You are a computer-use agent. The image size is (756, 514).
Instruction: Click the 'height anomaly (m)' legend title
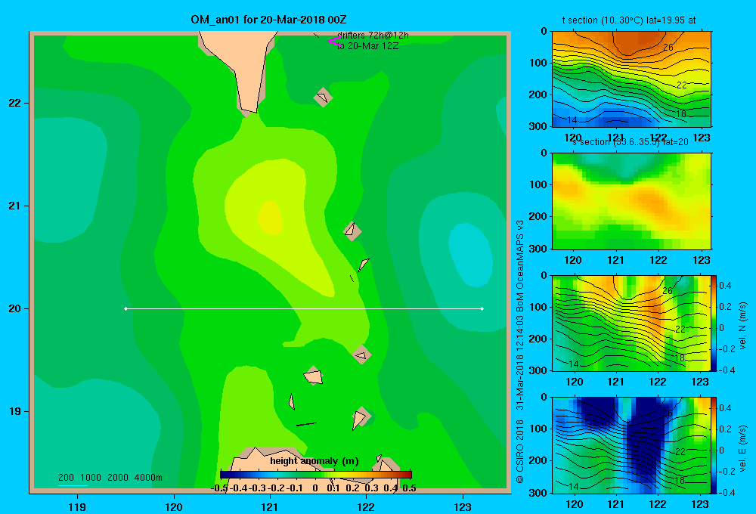tap(314, 461)
